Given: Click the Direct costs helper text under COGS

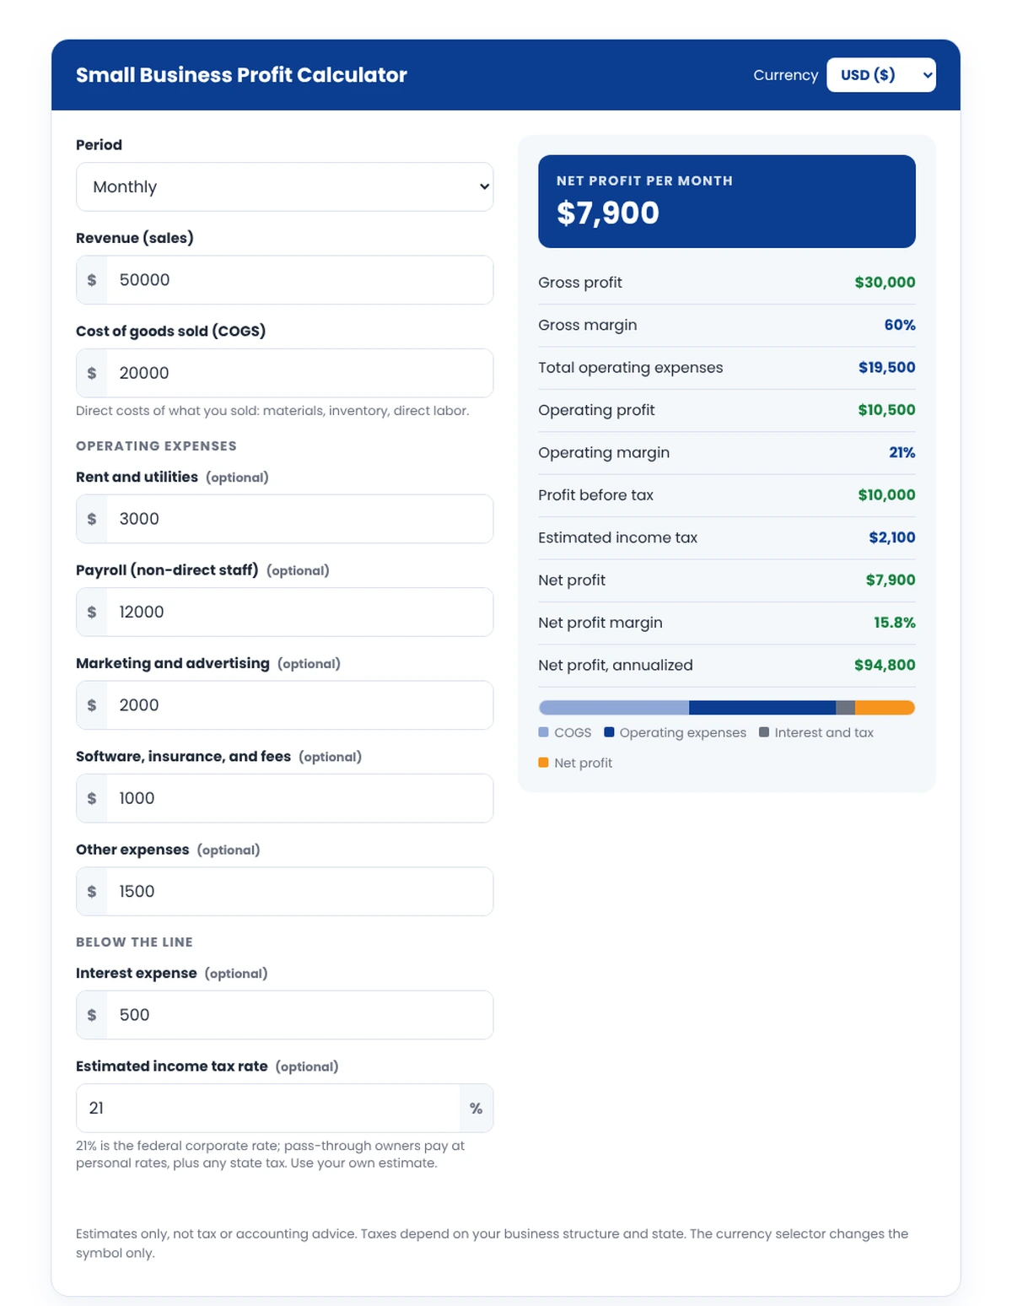Looking at the screenshot, I should [x=272, y=411].
